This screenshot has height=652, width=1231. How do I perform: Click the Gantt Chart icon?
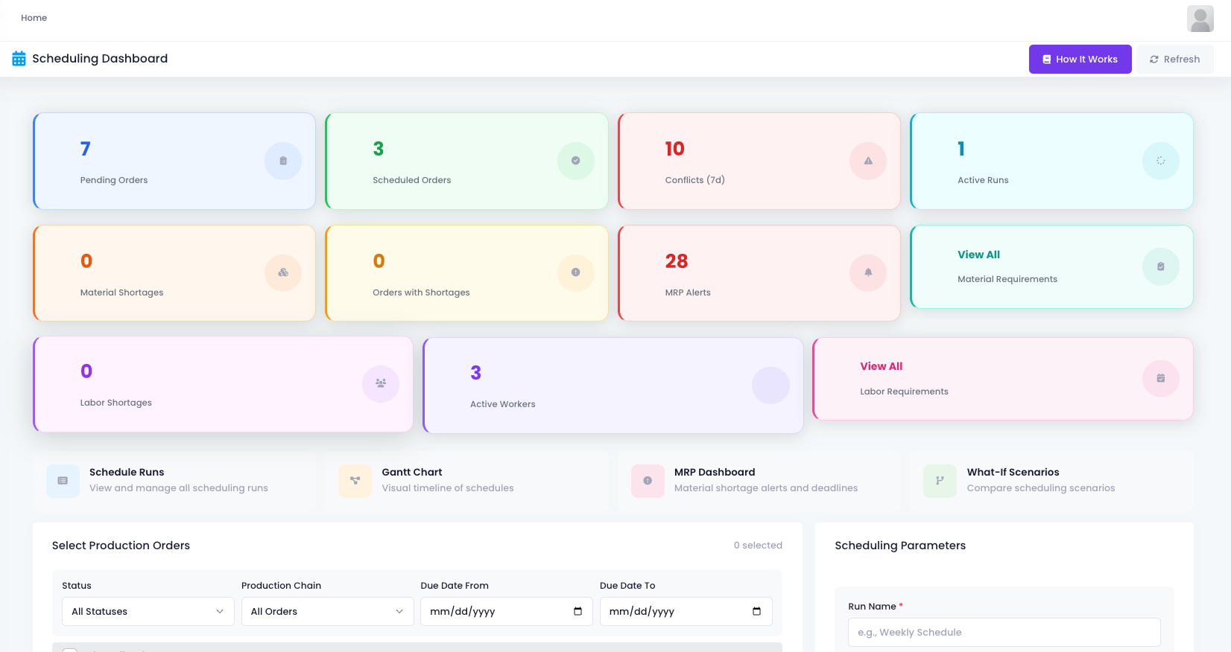(x=355, y=481)
